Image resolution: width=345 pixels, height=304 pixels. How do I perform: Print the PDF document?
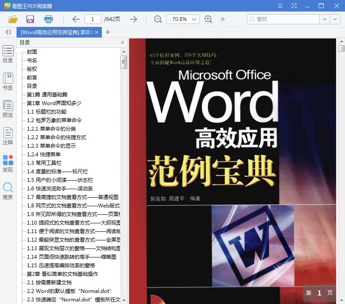click(49, 19)
